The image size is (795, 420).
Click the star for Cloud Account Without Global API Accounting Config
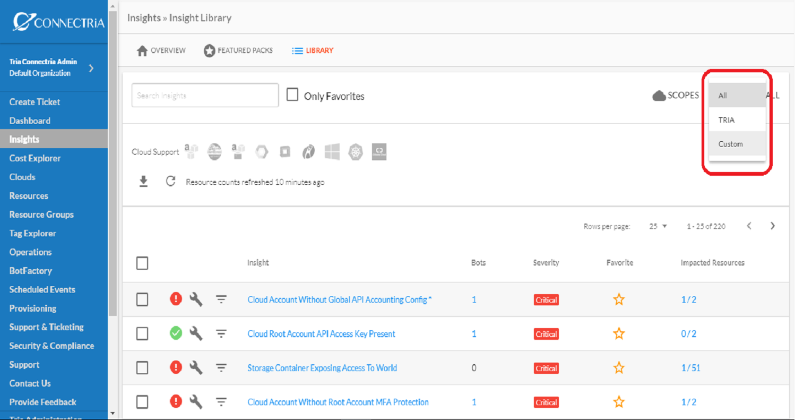pyautogui.click(x=619, y=299)
